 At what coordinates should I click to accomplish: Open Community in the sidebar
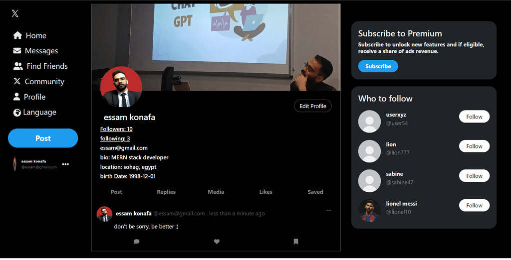(x=39, y=81)
